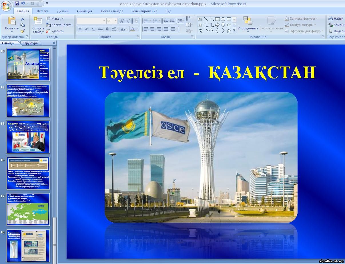Decrease font size with the small A

tap(128, 21)
